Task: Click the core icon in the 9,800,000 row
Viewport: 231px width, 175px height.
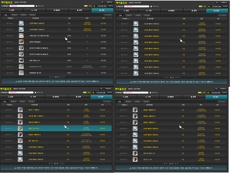Action: [136, 73]
